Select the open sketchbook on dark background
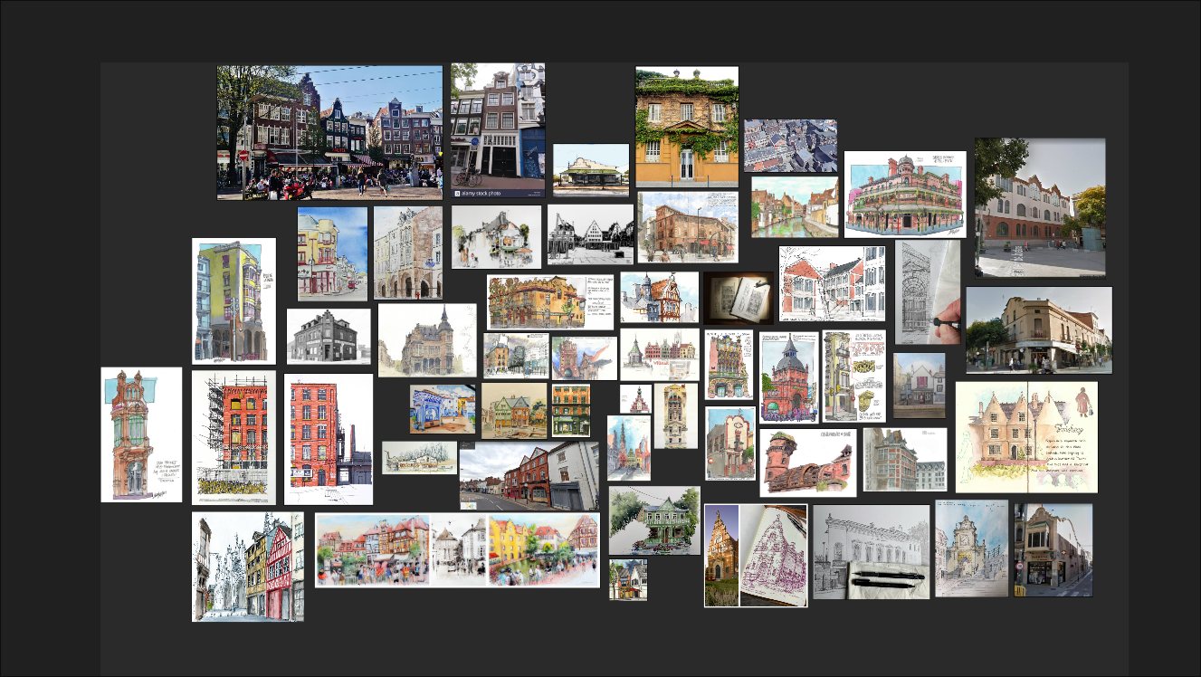The width and height of the screenshot is (1201, 677). [739, 298]
